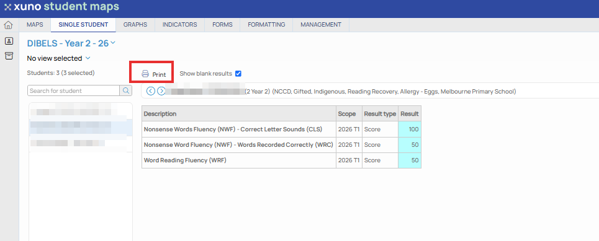Open the MANAGEMENT tab
This screenshot has height=241, width=599.
(321, 25)
